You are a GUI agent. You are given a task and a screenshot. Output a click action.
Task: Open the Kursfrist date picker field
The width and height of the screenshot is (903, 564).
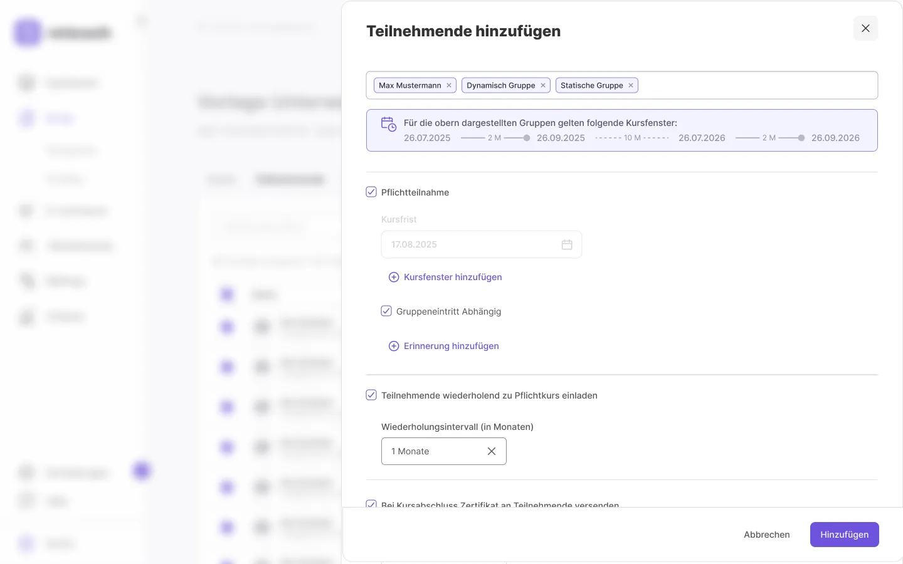pos(470,244)
